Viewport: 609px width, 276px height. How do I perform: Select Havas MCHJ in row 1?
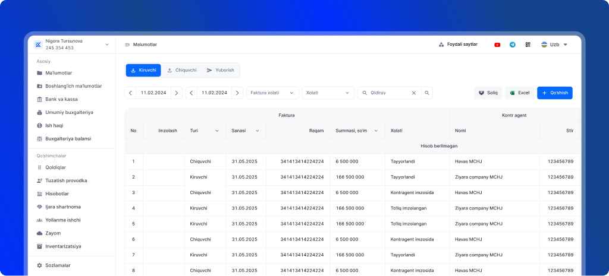(469, 161)
